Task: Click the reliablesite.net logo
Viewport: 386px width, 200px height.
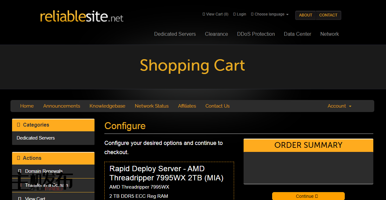Action: click(x=82, y=16)
